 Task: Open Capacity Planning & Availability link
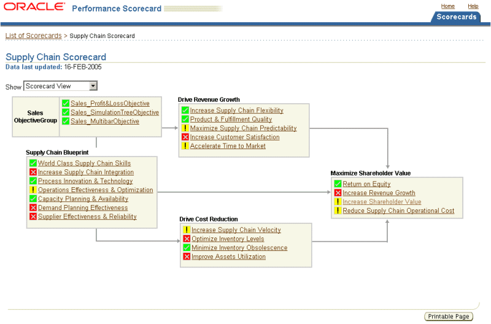pos(83,199)
